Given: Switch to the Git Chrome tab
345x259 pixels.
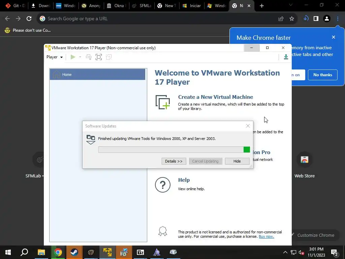Looking at the screenshot, I should (x=15, y=6).
